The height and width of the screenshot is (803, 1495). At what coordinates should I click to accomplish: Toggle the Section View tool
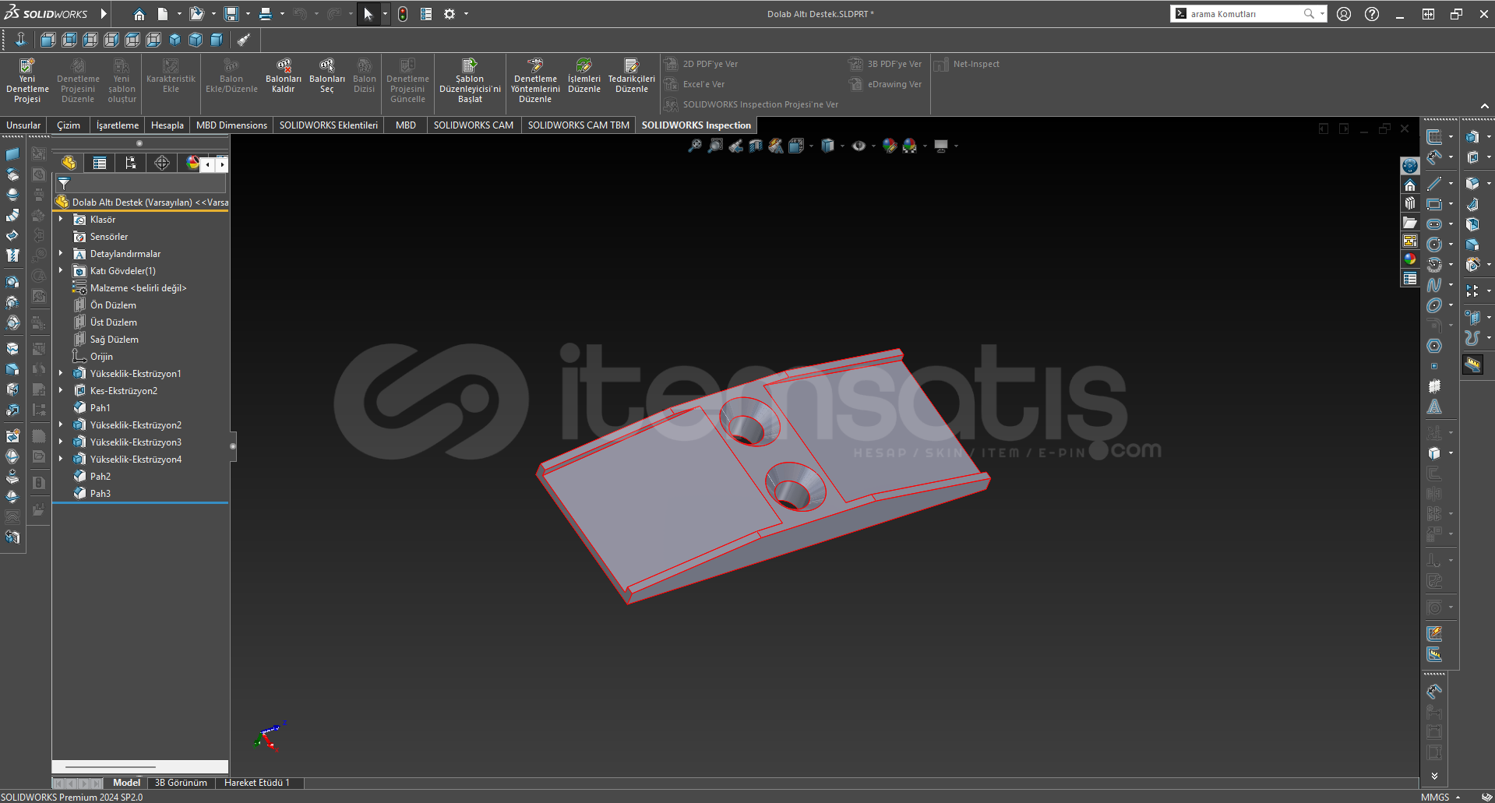point(756,146)
